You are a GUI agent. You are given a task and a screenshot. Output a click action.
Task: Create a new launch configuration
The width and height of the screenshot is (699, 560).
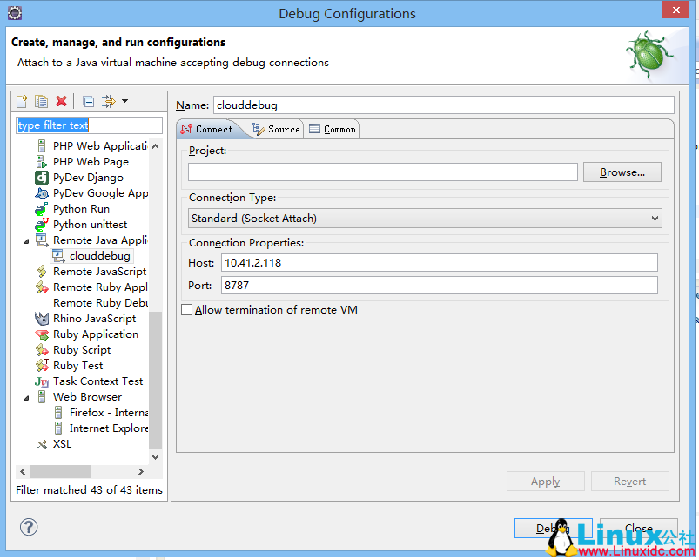[x=21, y=101]
